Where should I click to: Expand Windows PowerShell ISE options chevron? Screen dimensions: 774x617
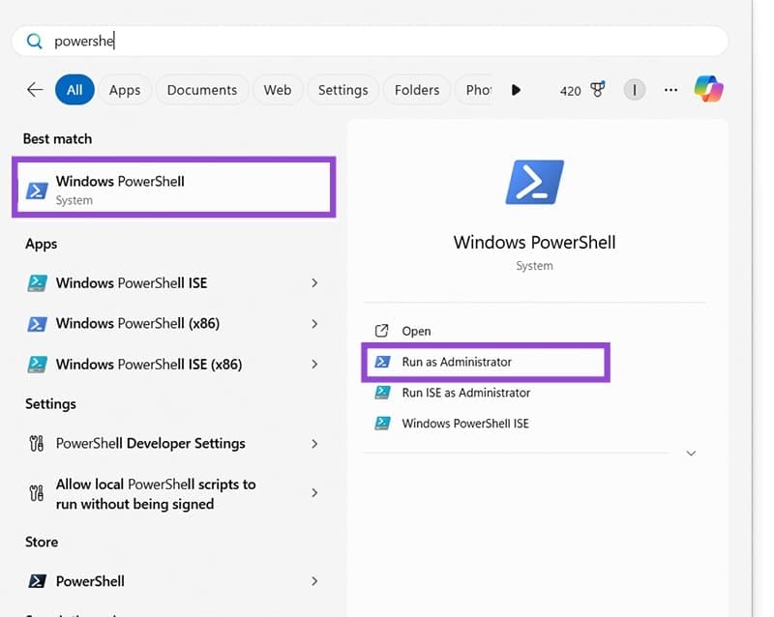(x=314, y=282)
